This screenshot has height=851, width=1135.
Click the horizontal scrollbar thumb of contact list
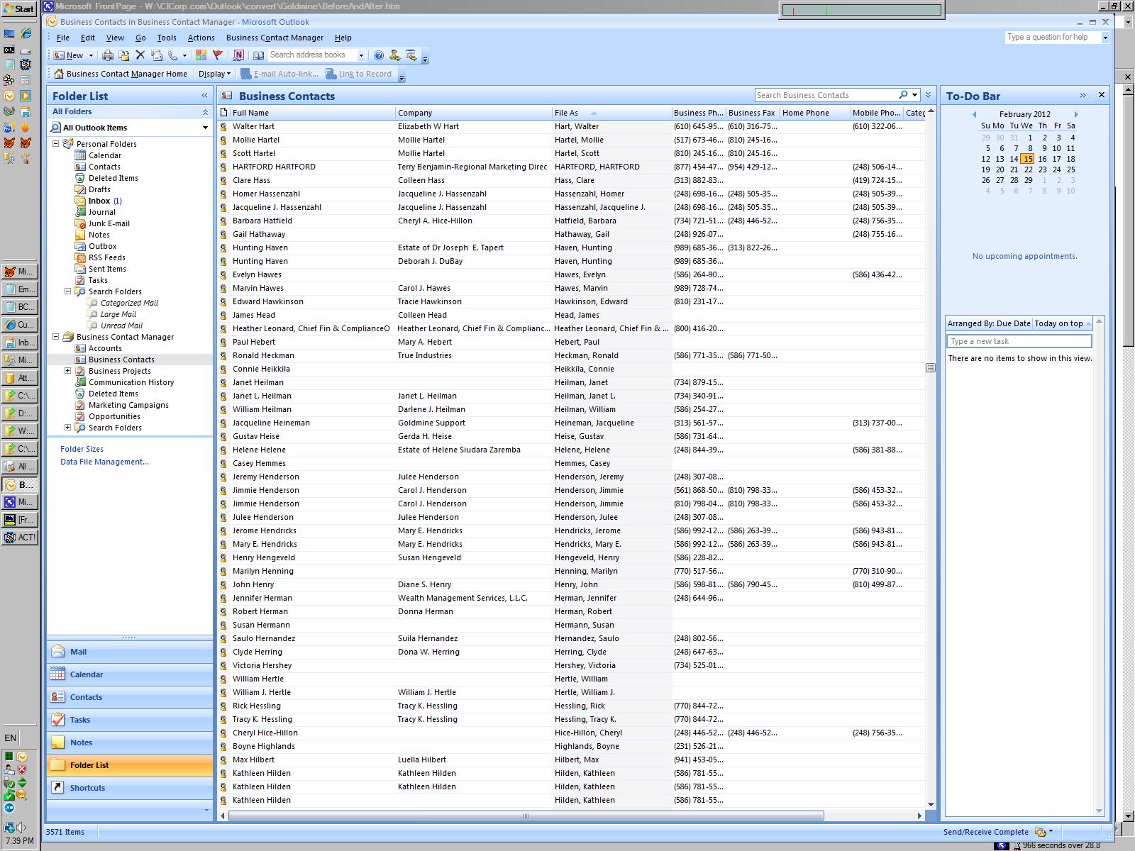click(x=525, y=816)
